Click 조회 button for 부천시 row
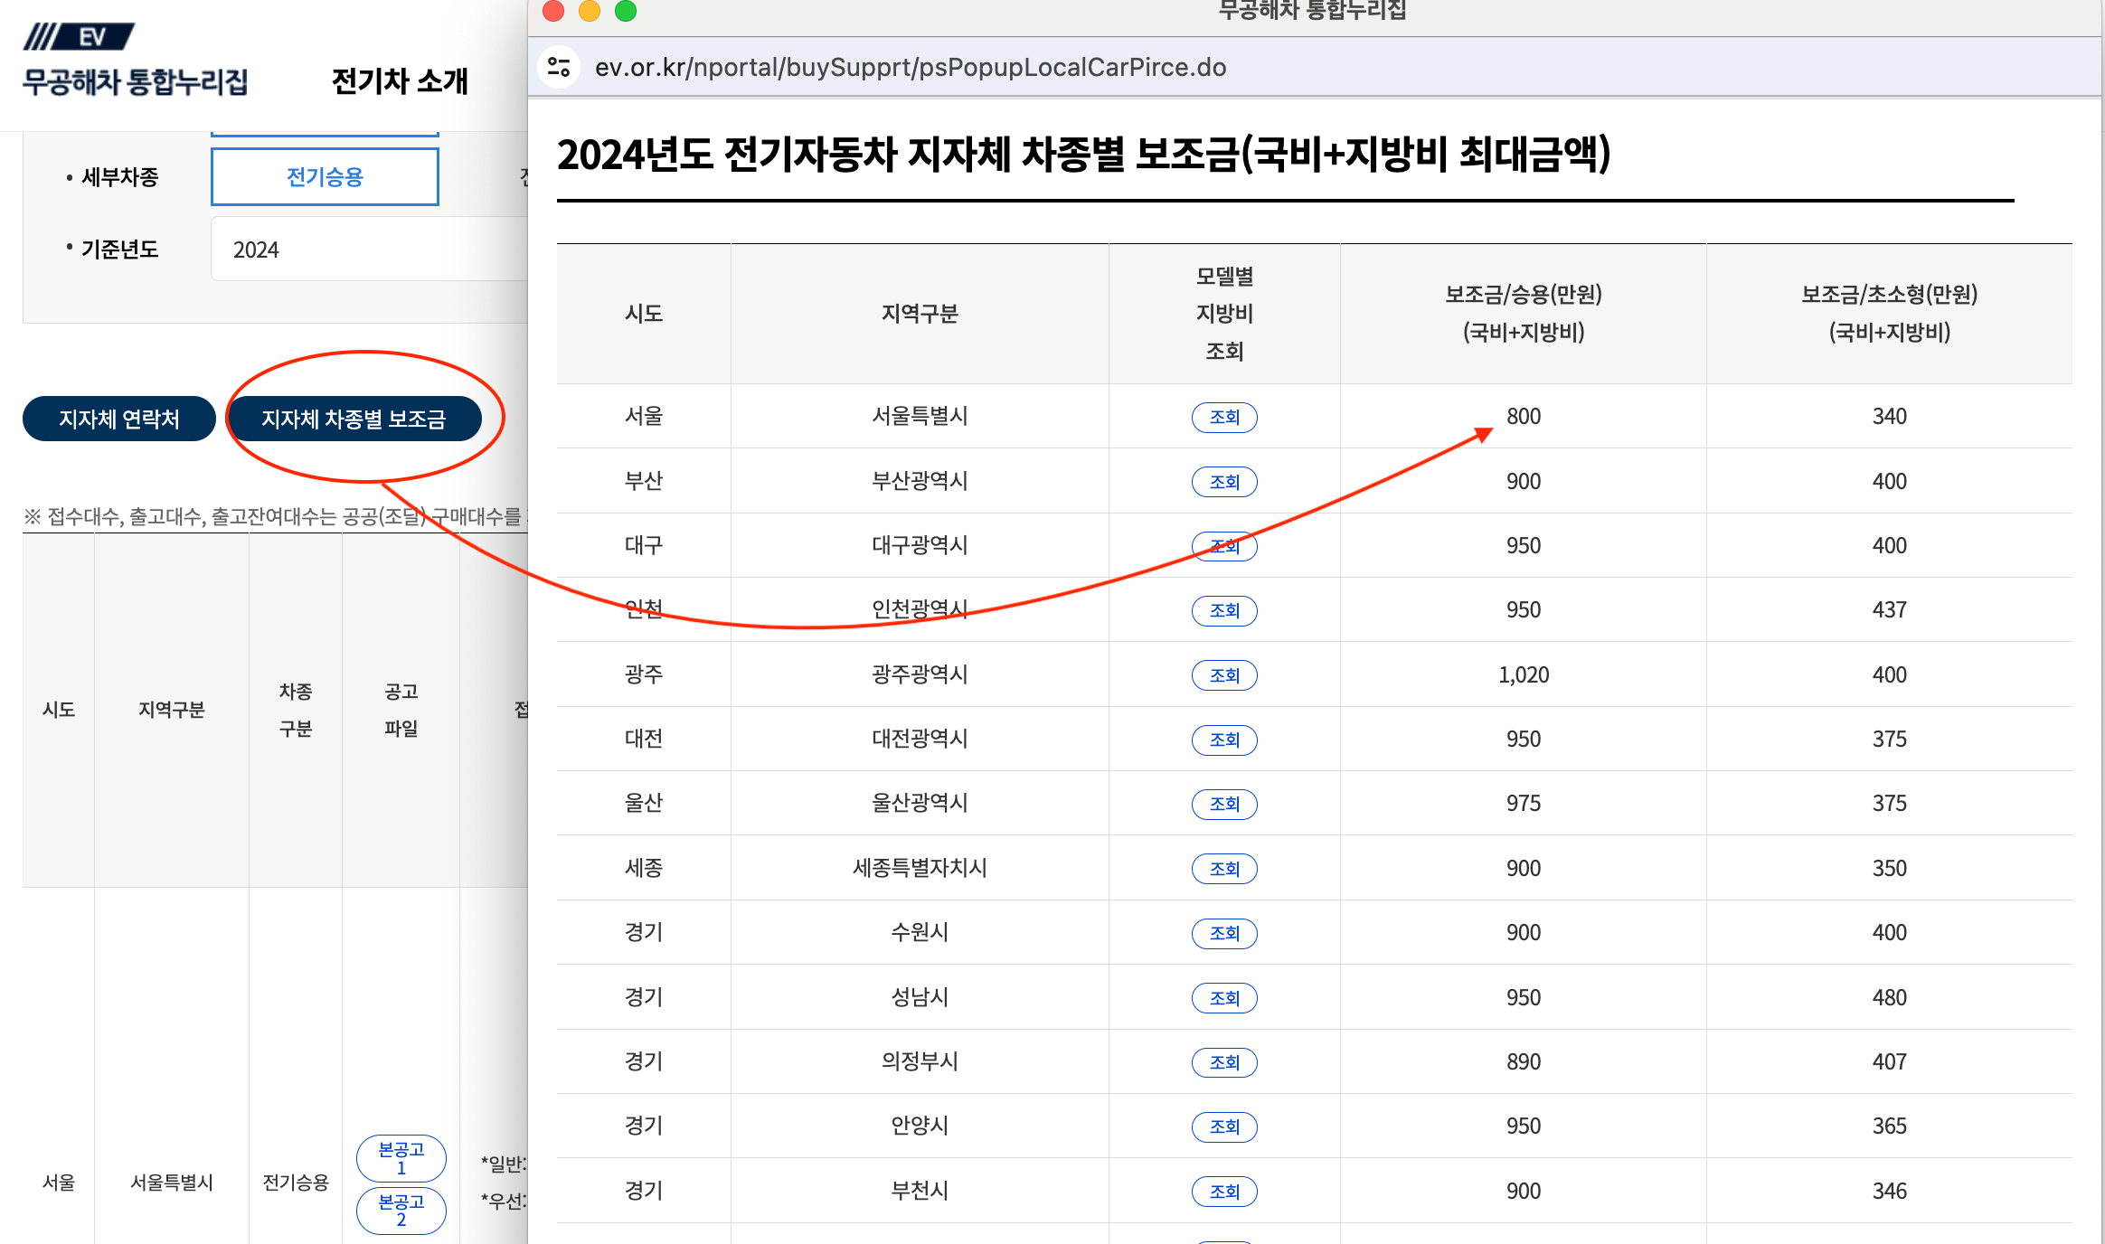This screenshot has width=2105, height=1244. click(x=1223, y=1192)
